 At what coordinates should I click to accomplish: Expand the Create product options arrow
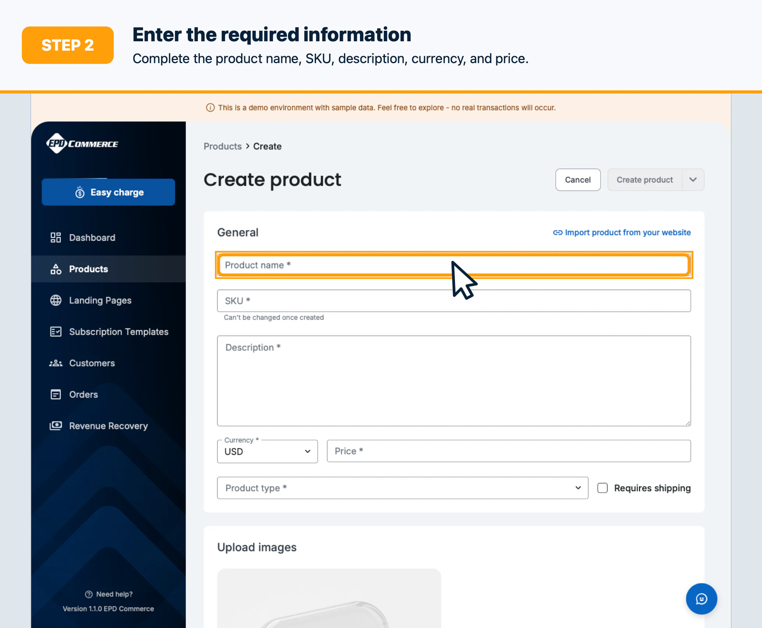[x=693, y=180]
